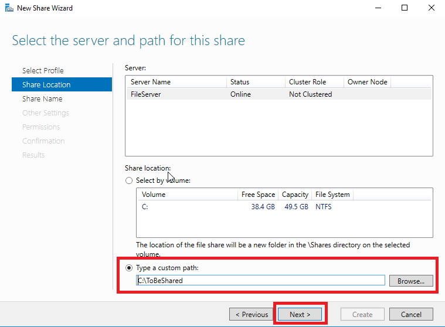Sort volumes by Capacity column header
Screen dimensions: 445x327
295,195
